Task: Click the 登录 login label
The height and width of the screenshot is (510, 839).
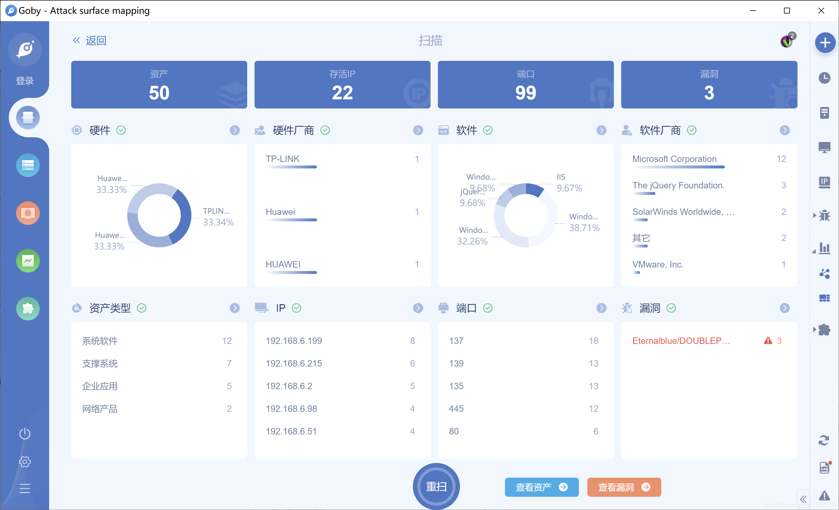Action: click(x=24, y=81)
